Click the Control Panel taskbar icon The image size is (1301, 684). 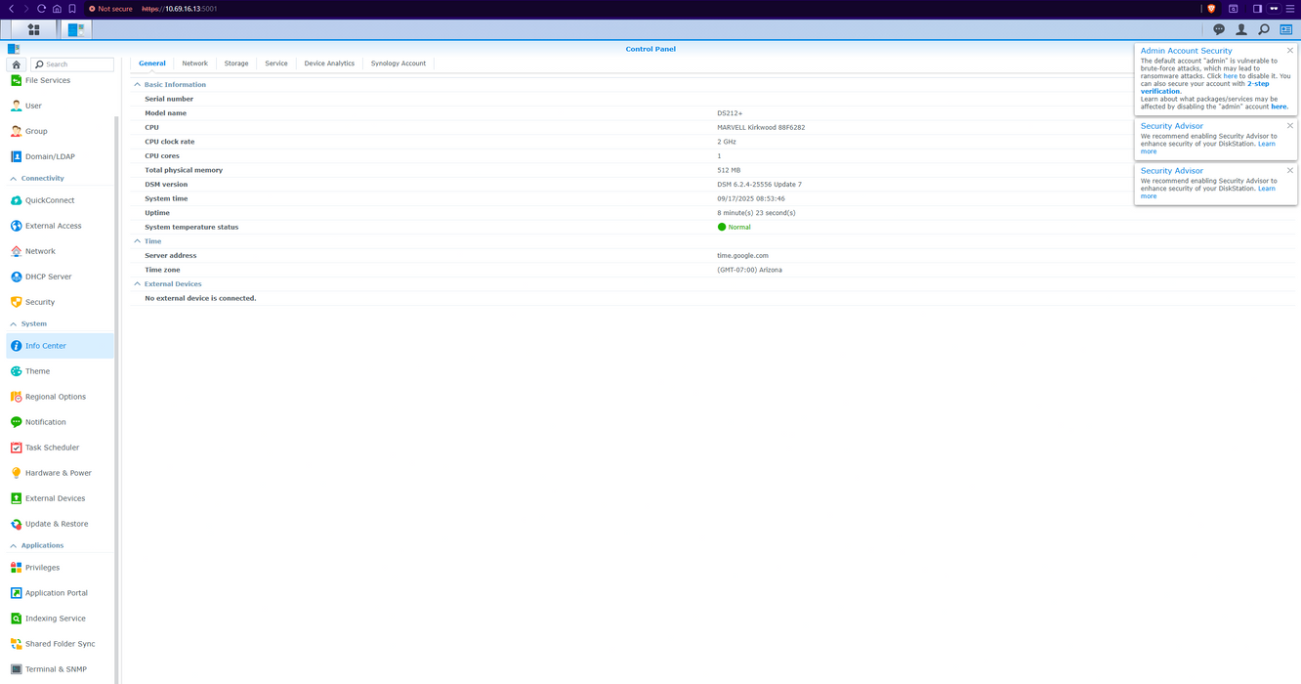(76, 29)
